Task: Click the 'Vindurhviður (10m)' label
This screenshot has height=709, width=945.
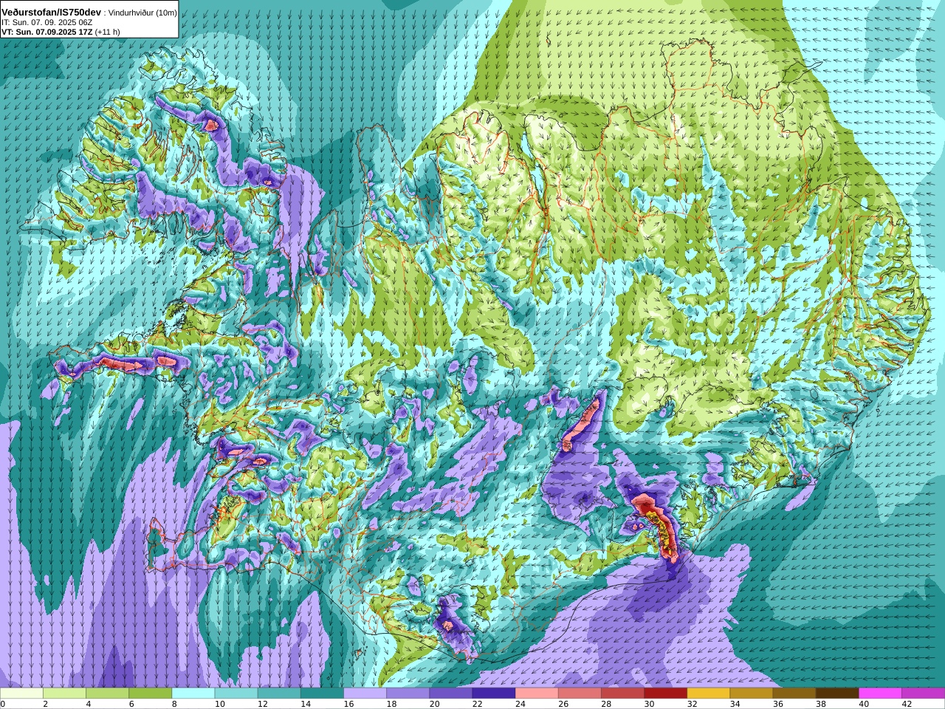Action: 142,13
